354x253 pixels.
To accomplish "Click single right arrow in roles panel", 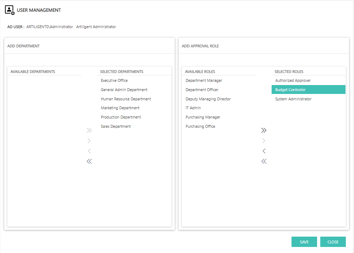I will (x=264, y=141).
